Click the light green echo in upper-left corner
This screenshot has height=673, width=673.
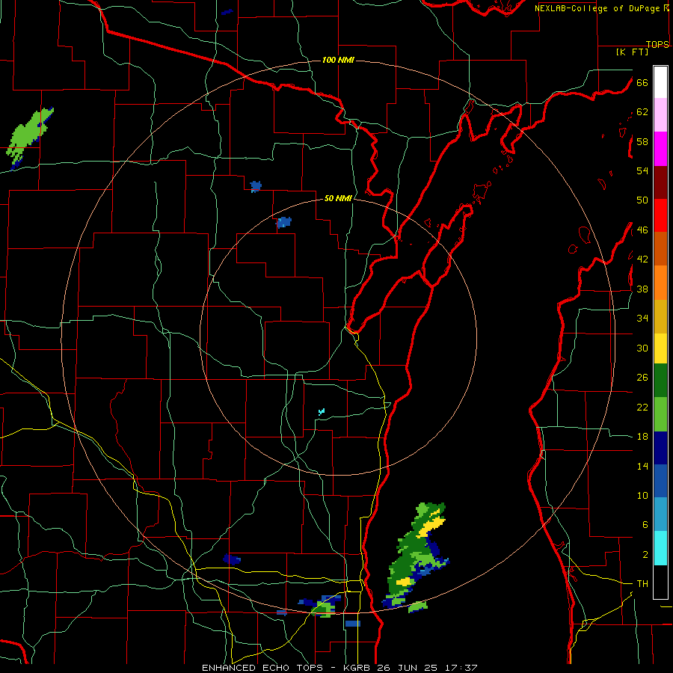(28, 135)
